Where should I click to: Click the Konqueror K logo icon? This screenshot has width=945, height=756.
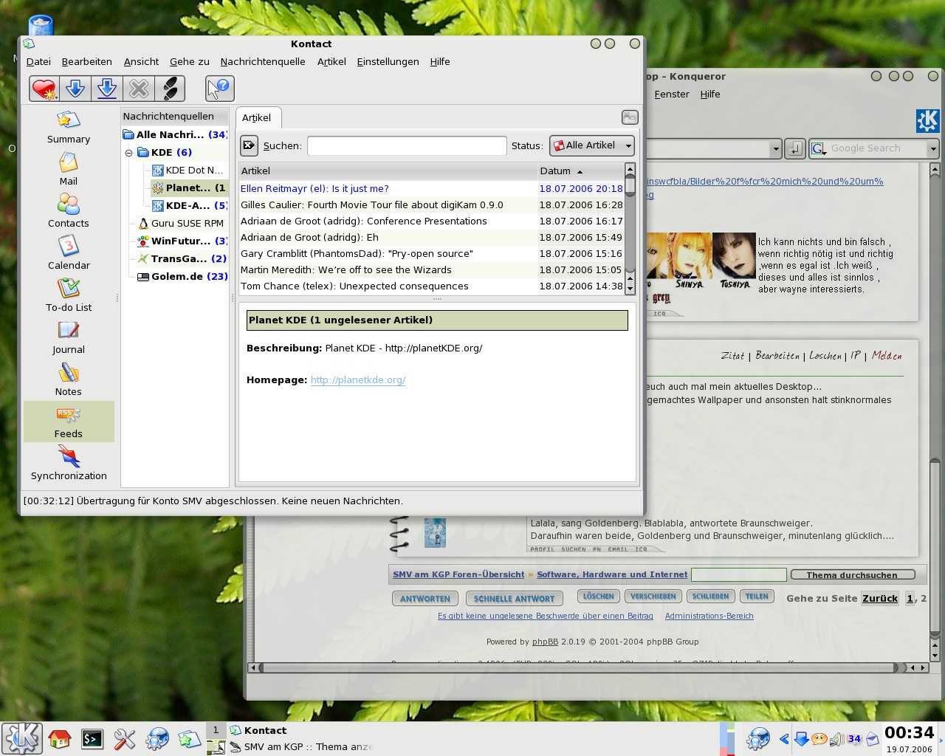click(x=927, y=121)
